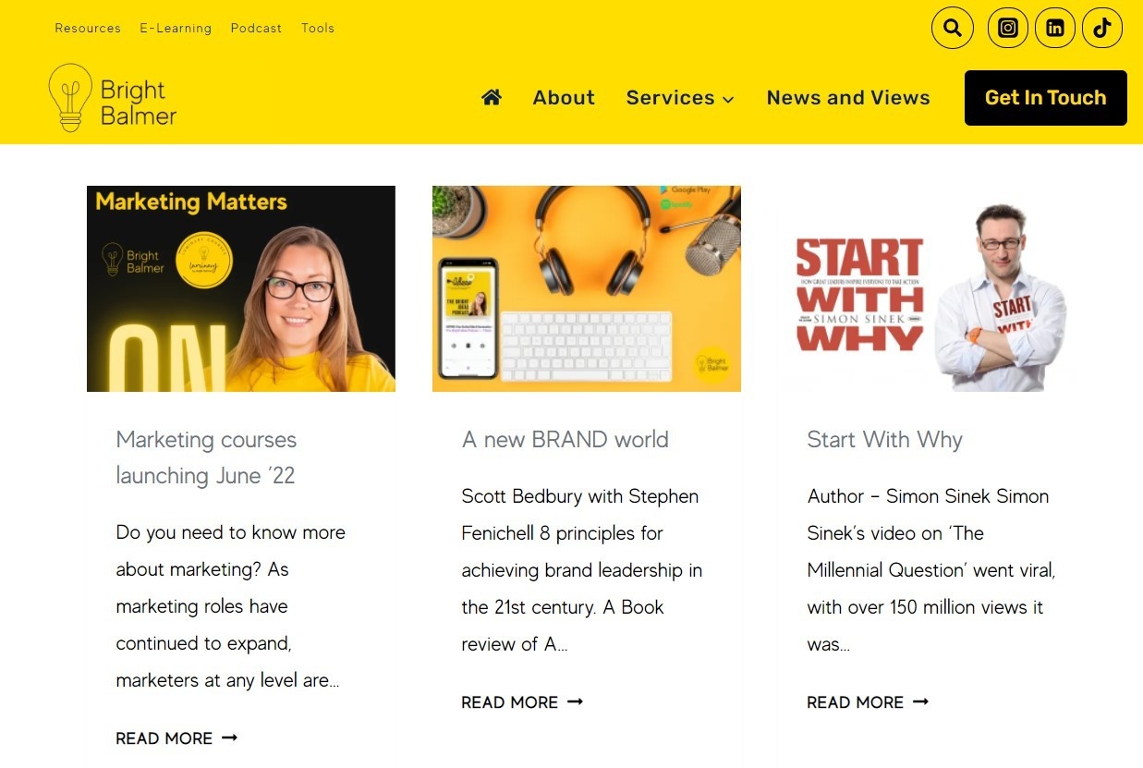The height and width of the screenshot is (768, 1143).
Task: Click the Get In Touch button
Action: coord(1046,98)
